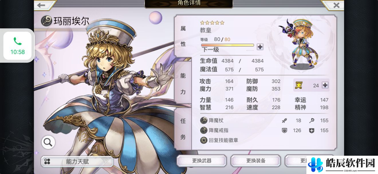Switch to the 任务 tab
The image size is (378, 174).
[183, 129]
